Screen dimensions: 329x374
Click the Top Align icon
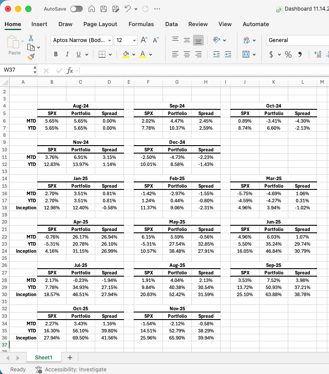pos(175,40)
